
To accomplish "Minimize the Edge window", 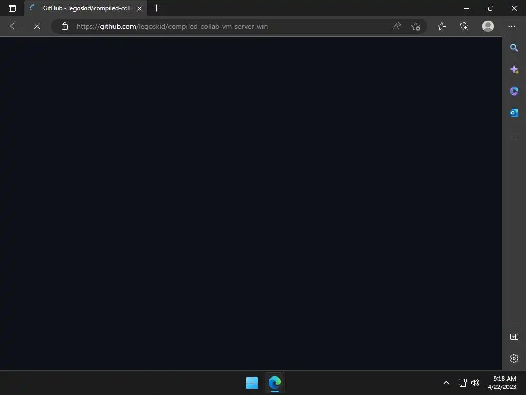I will point(466,8).
